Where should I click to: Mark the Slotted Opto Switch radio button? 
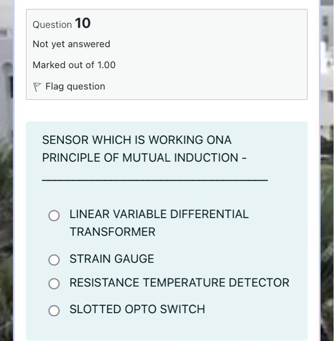[x=54, y=310]
